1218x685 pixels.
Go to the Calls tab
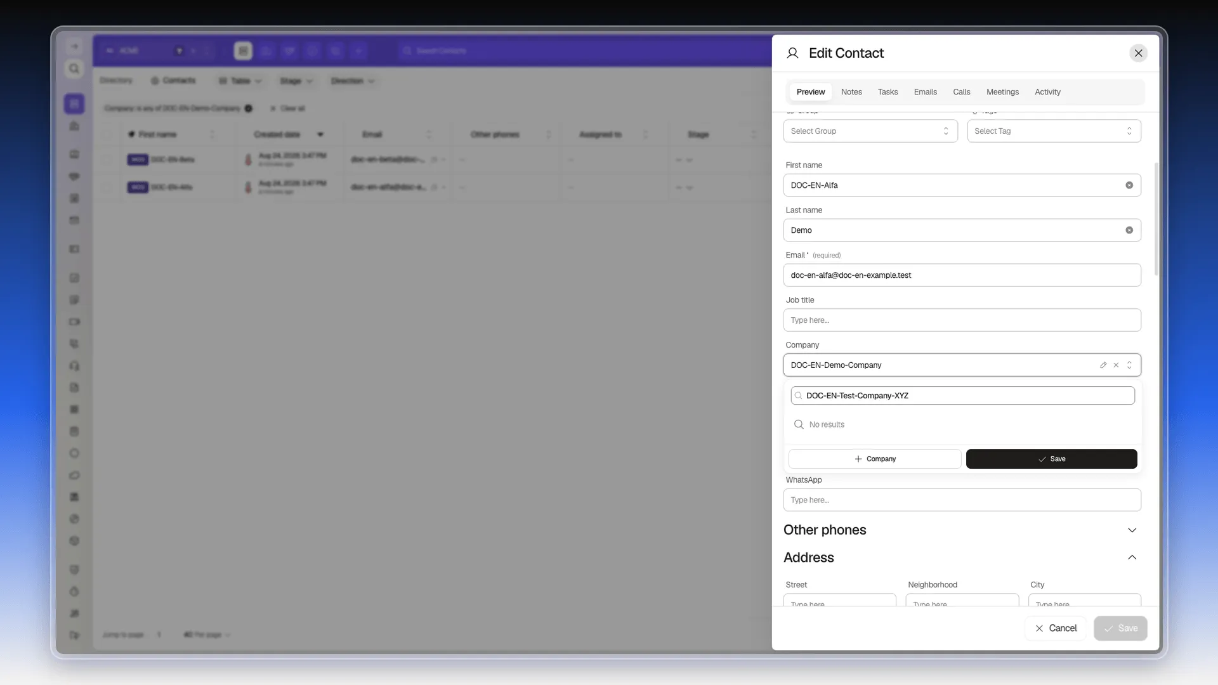tap(961, 92)
